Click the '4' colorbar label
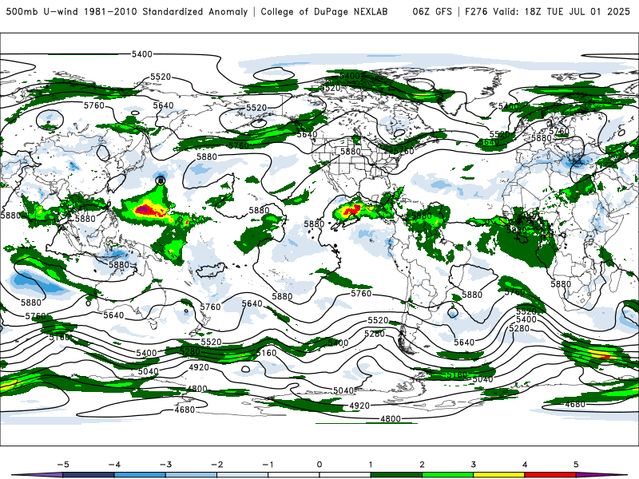Screen dimensions: 639x479 tap(525, 465)
